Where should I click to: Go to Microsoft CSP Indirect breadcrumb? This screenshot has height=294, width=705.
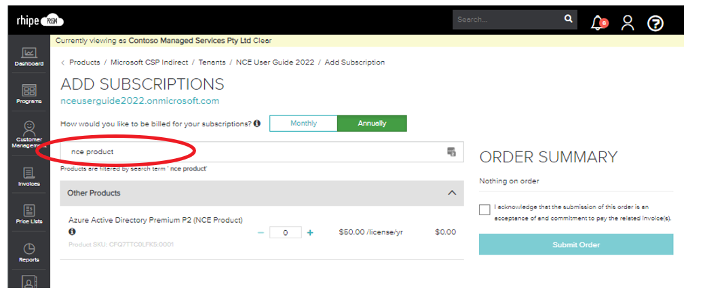click(149, 62)
